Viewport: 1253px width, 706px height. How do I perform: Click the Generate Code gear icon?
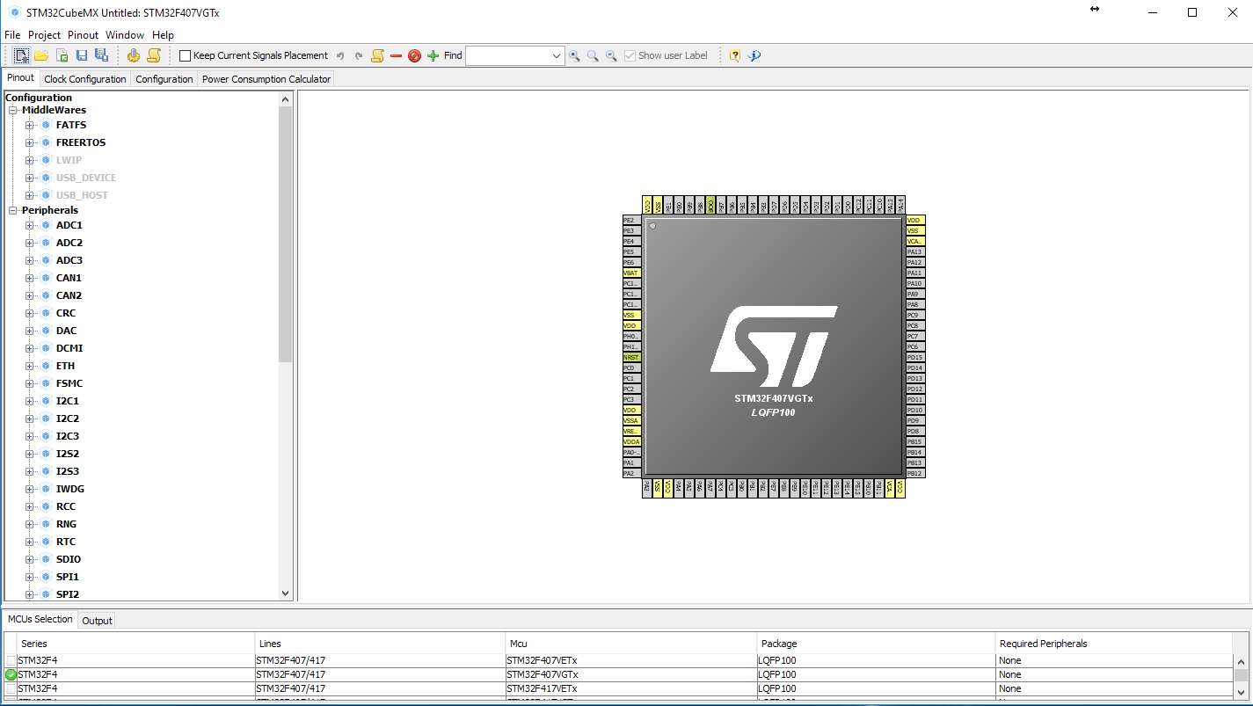134,55
